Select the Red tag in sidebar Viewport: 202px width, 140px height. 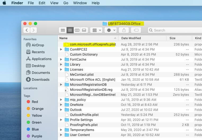[x=35, y=102]
